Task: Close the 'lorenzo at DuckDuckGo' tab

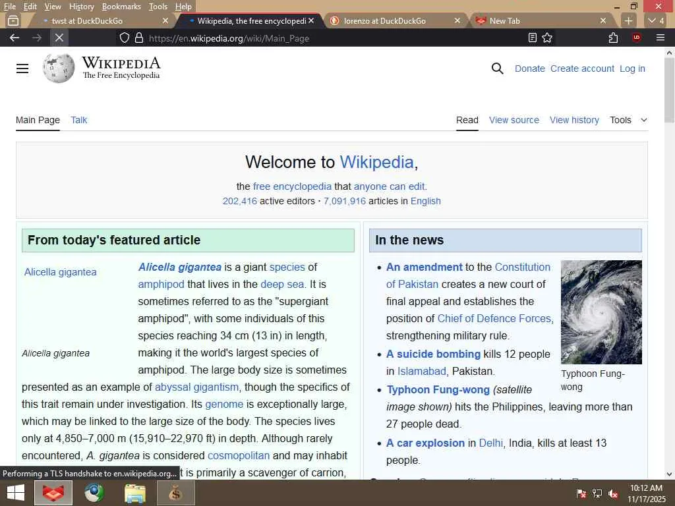Action: (457, 20)
